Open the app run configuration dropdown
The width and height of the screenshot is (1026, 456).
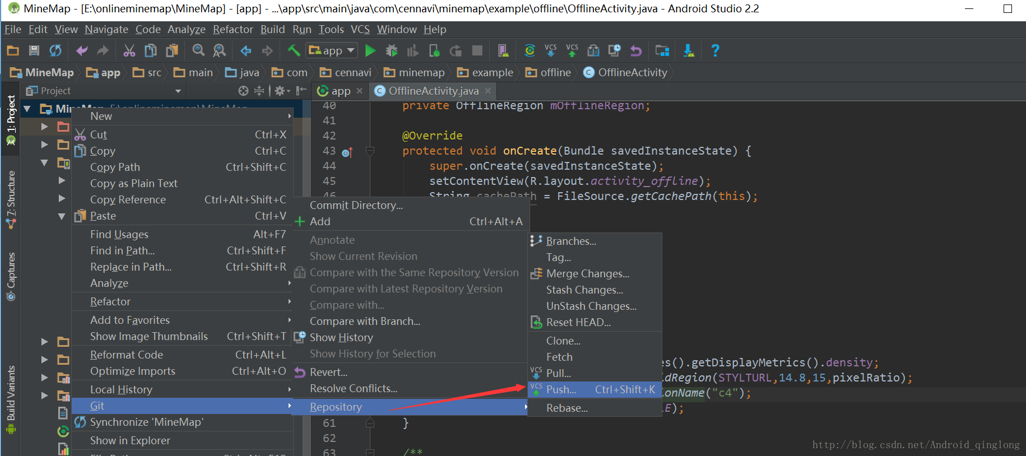332,51
